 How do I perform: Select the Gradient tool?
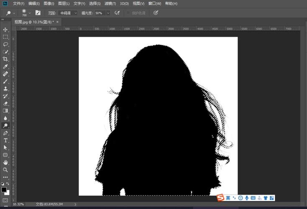tap(5, 111)
